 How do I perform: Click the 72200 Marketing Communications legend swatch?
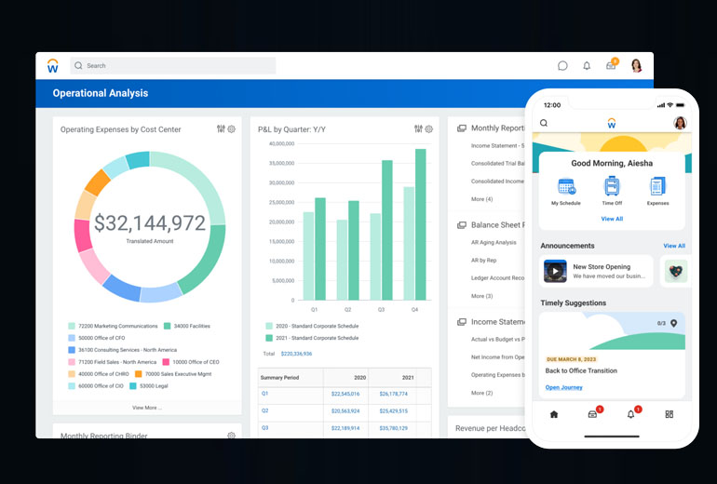[72, 326]
